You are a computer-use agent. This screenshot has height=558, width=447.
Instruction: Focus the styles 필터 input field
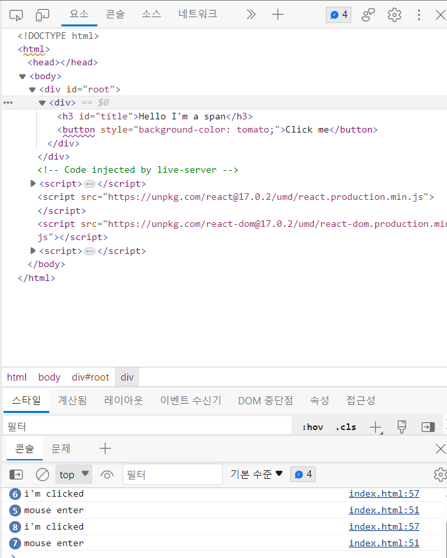pyautogui.click(x=147, y=426)
